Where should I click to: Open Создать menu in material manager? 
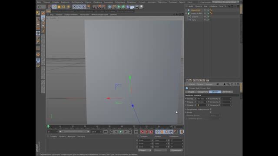[x=53, y=136]
